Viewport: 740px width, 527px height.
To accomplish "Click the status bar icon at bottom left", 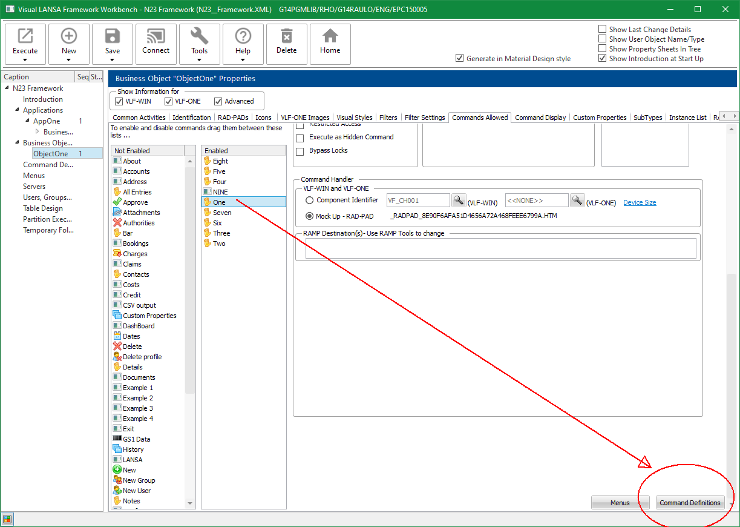I will (7, 519).
